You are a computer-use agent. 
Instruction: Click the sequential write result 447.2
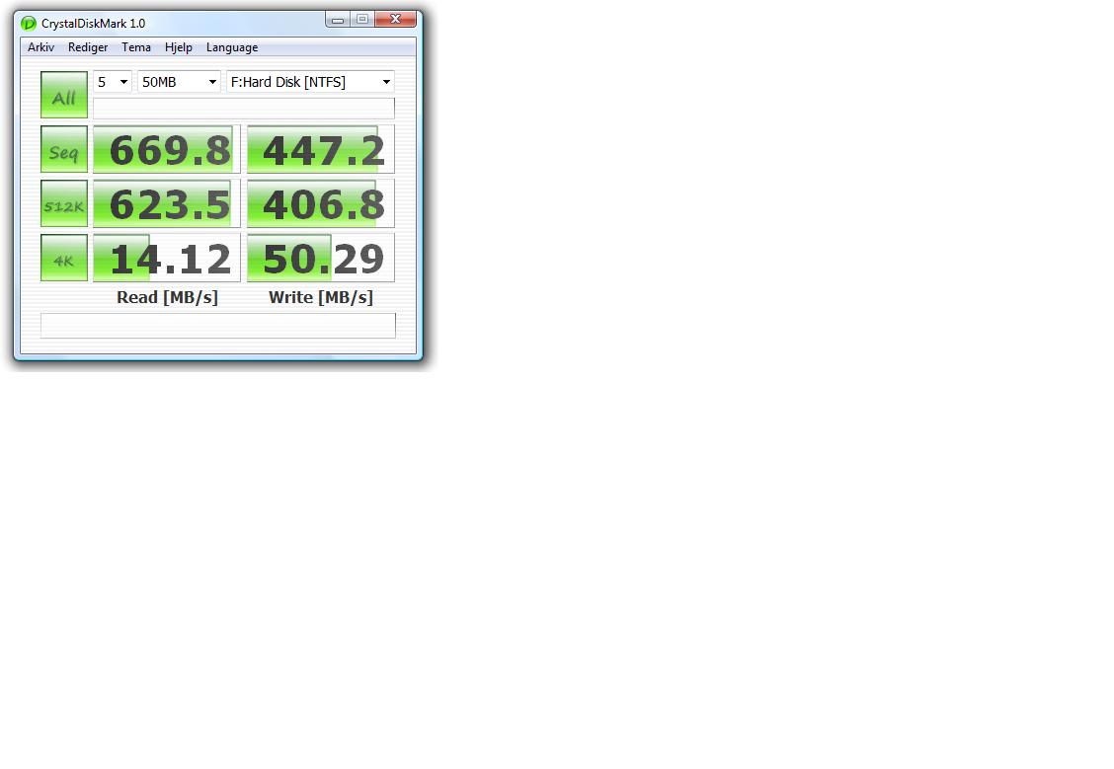point(320,149)
